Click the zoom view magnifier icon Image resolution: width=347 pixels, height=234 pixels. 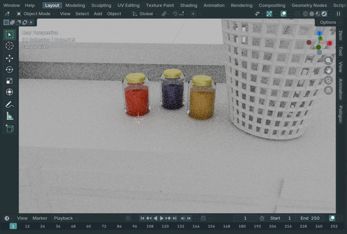click(328, 60)
